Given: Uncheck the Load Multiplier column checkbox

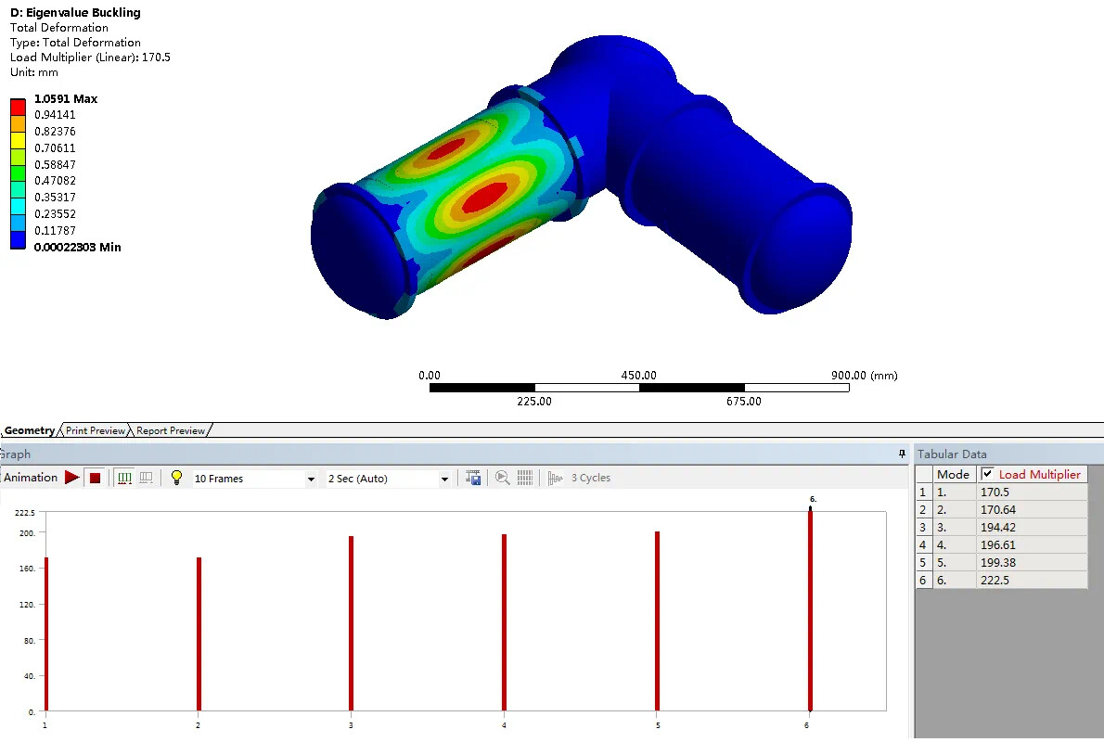Looking at the screenshot, I should tap(987, 473).
